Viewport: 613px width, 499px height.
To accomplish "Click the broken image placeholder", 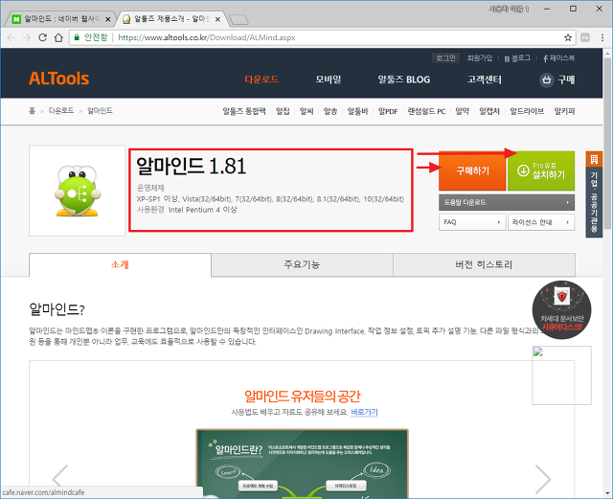I will pyautogui.click(x=562, y=375).
